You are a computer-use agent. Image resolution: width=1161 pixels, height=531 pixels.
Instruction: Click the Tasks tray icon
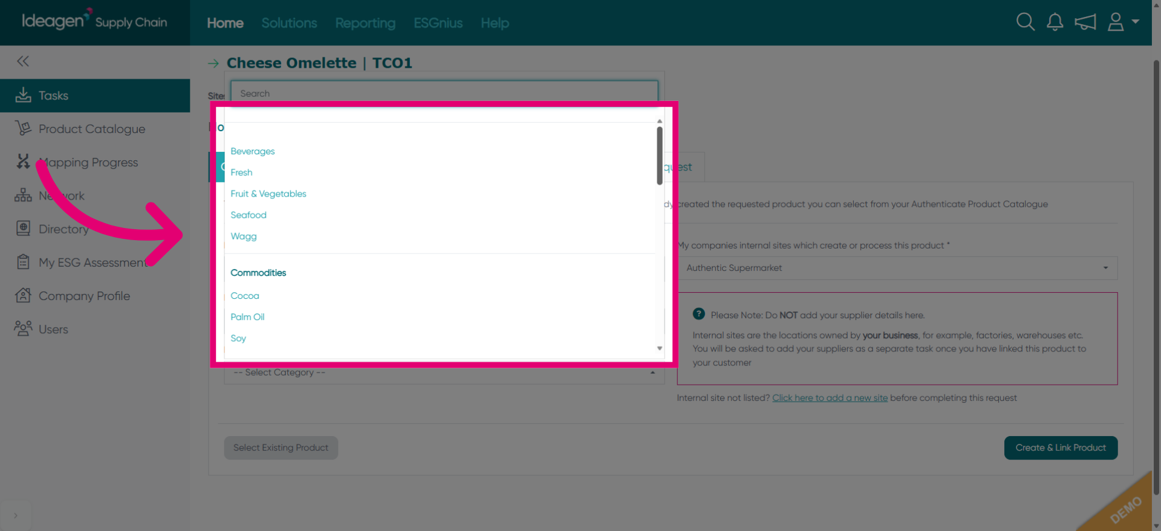tap(23, 95)
